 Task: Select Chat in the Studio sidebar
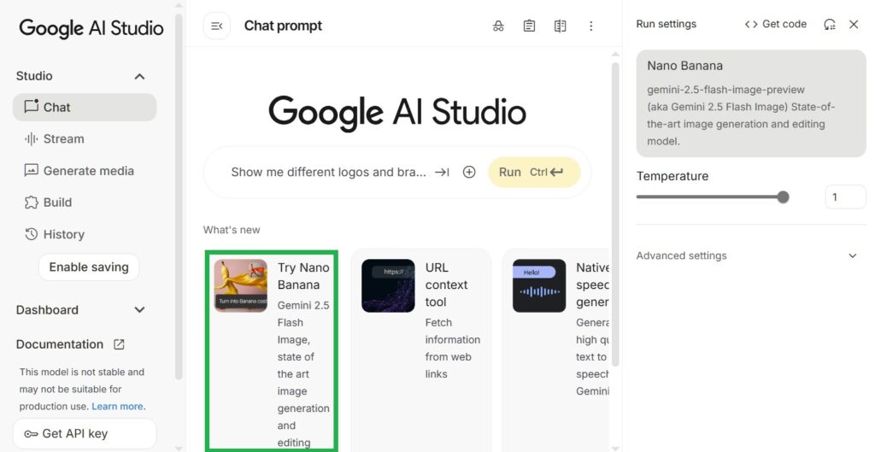click(85, 107)
